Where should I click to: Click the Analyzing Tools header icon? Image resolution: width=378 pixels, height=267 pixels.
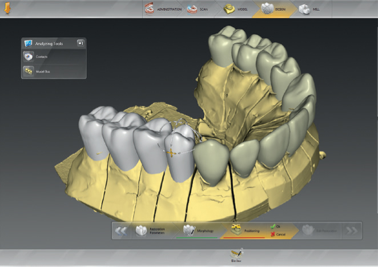click(28, 43)
